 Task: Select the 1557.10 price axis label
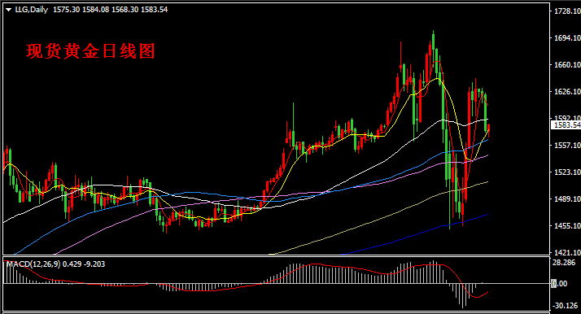tap(567, 145)
